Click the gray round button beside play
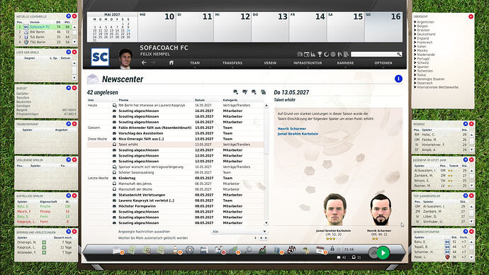Viewport: 489px width, 275px height. click(373, 253)
